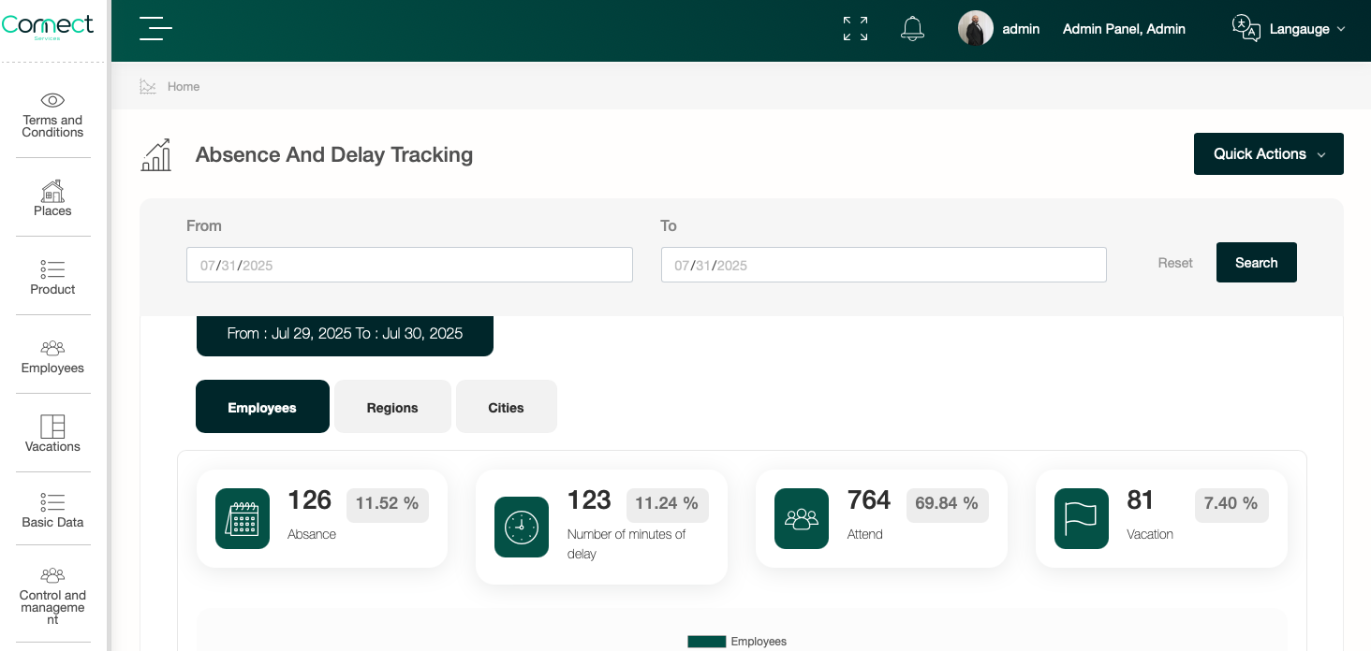Image resolution: width=1371 pixels, height=651 pixels.
Task: Click the Terms and Conditions eye icon
Action: tap(52, 100)
